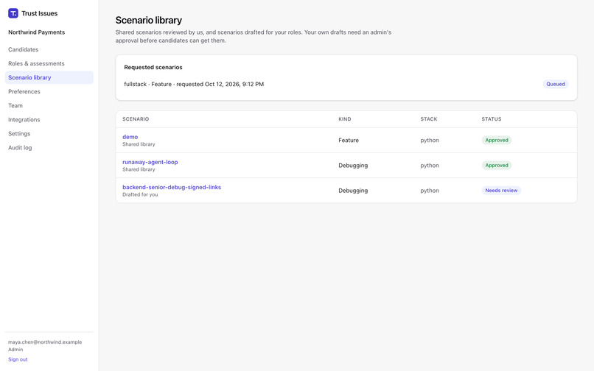
Task: Click the fullstack Feature request entry
Action: (x=194, y=84)
